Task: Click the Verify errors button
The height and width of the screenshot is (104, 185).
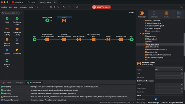Action: click(x=101, y=7)
